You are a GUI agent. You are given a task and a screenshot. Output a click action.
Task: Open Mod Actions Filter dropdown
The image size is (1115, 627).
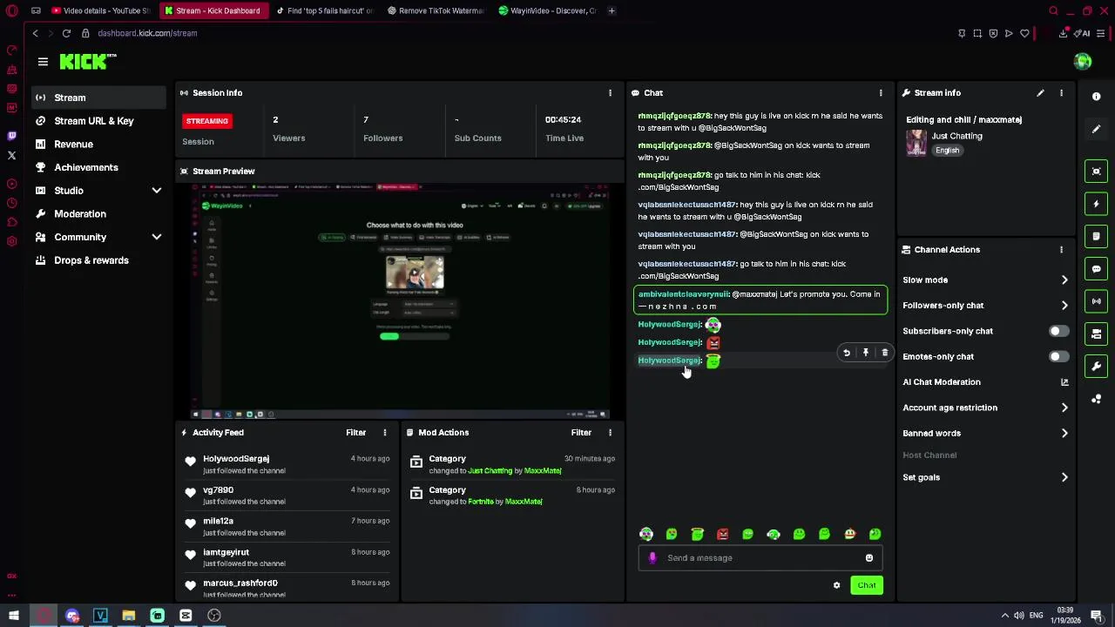point(581,433)
